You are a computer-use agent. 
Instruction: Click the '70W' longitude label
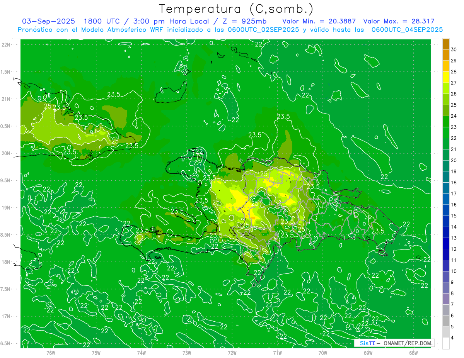[x=323, y=353]
